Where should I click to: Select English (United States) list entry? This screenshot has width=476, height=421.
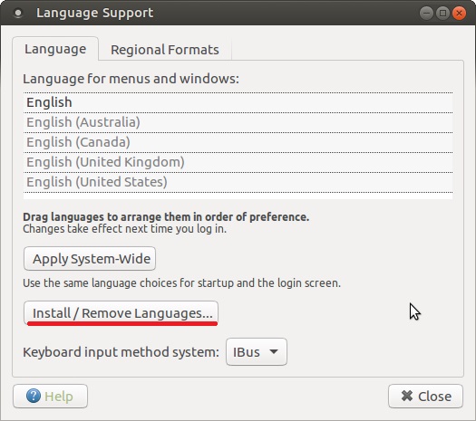click(x=238, y=182)
